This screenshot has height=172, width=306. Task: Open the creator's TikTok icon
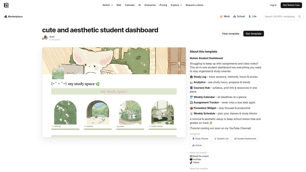coord(191,162)
